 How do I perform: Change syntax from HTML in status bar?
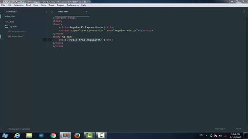click(x=239, y=129)
